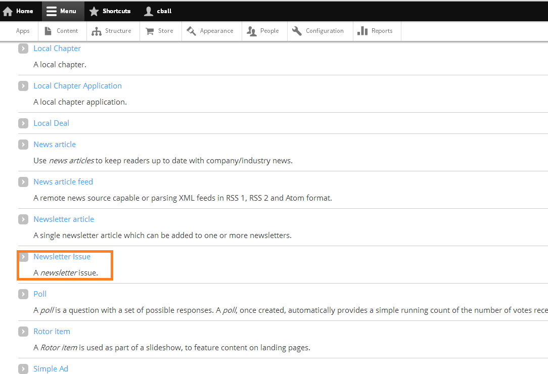This screenshot has width=548, height=374.
Task: Click the 'A local chapter.' description
Action: [x=60, y=65]
